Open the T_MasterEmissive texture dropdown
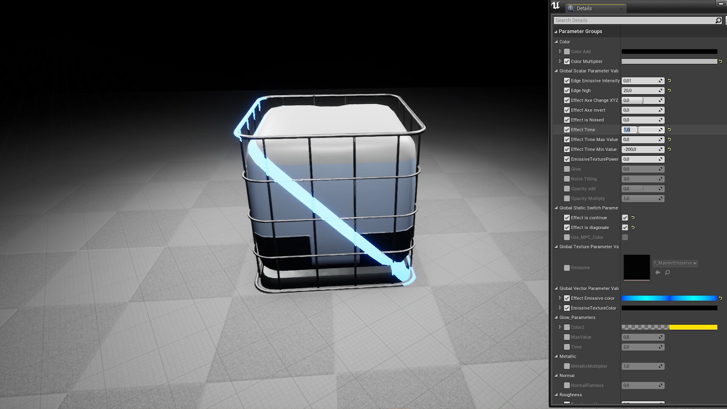 (694, 263)
